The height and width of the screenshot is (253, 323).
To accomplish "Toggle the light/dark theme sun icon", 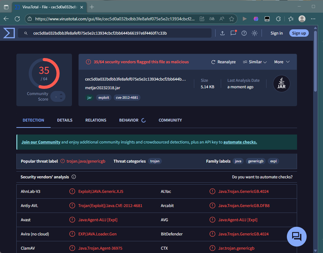I will [x=255, y=33].
